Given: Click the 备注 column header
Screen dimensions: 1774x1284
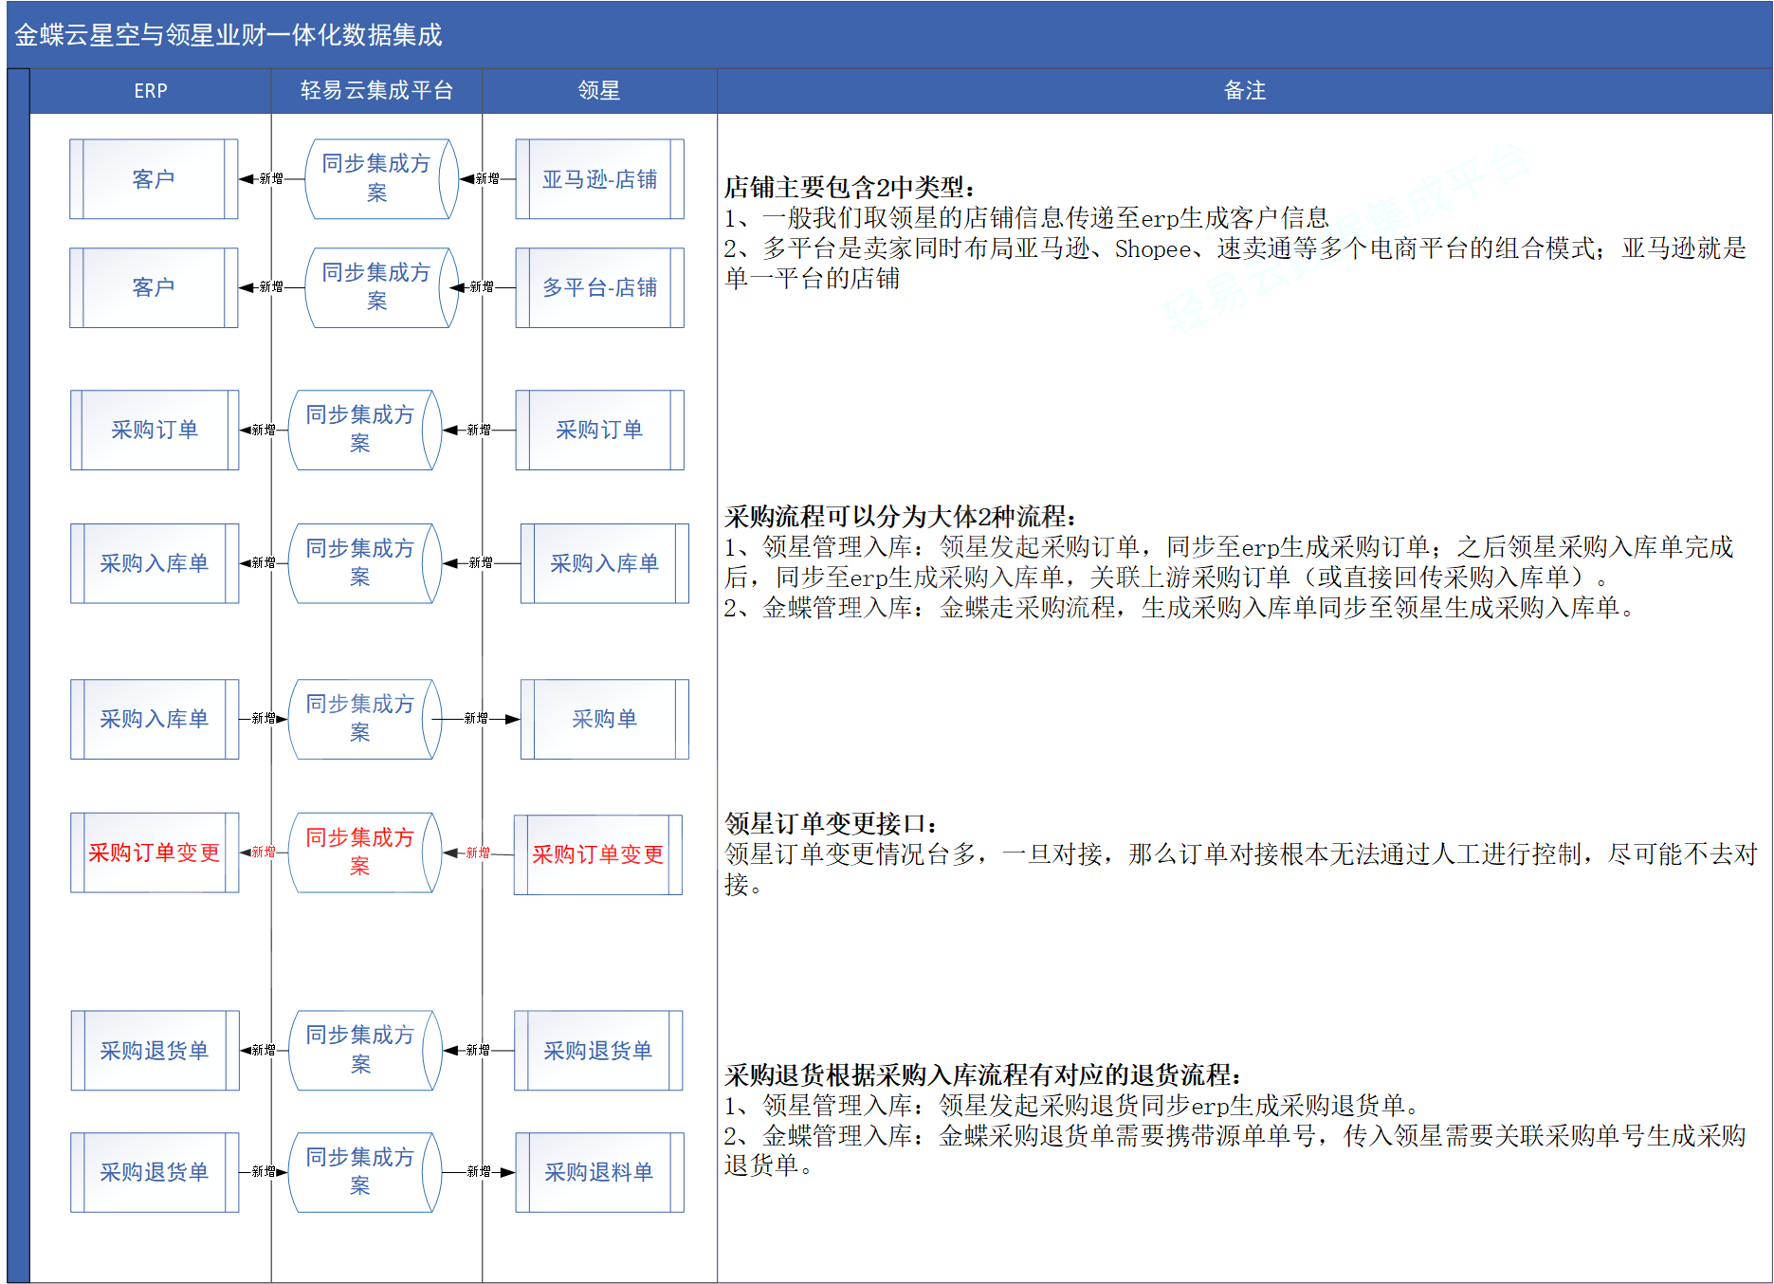Looking at the screenshot, I should point(1244,91).
